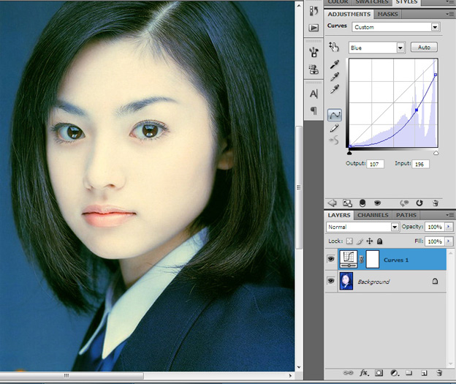Reset Curves to adjustment defaults
Screen dimensions: 456x384
tap(419, 203)
